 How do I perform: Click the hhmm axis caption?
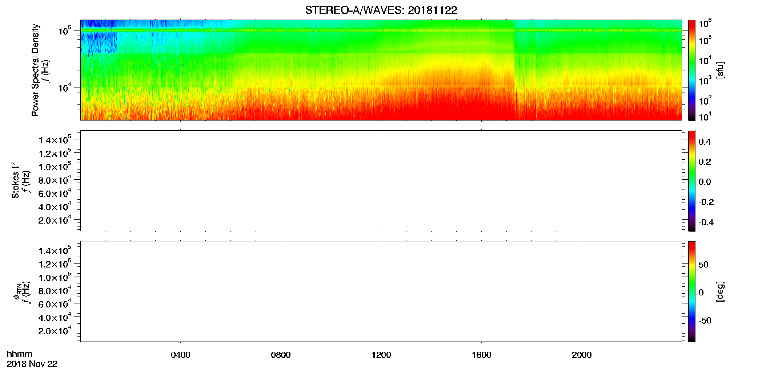click(20, 354)
